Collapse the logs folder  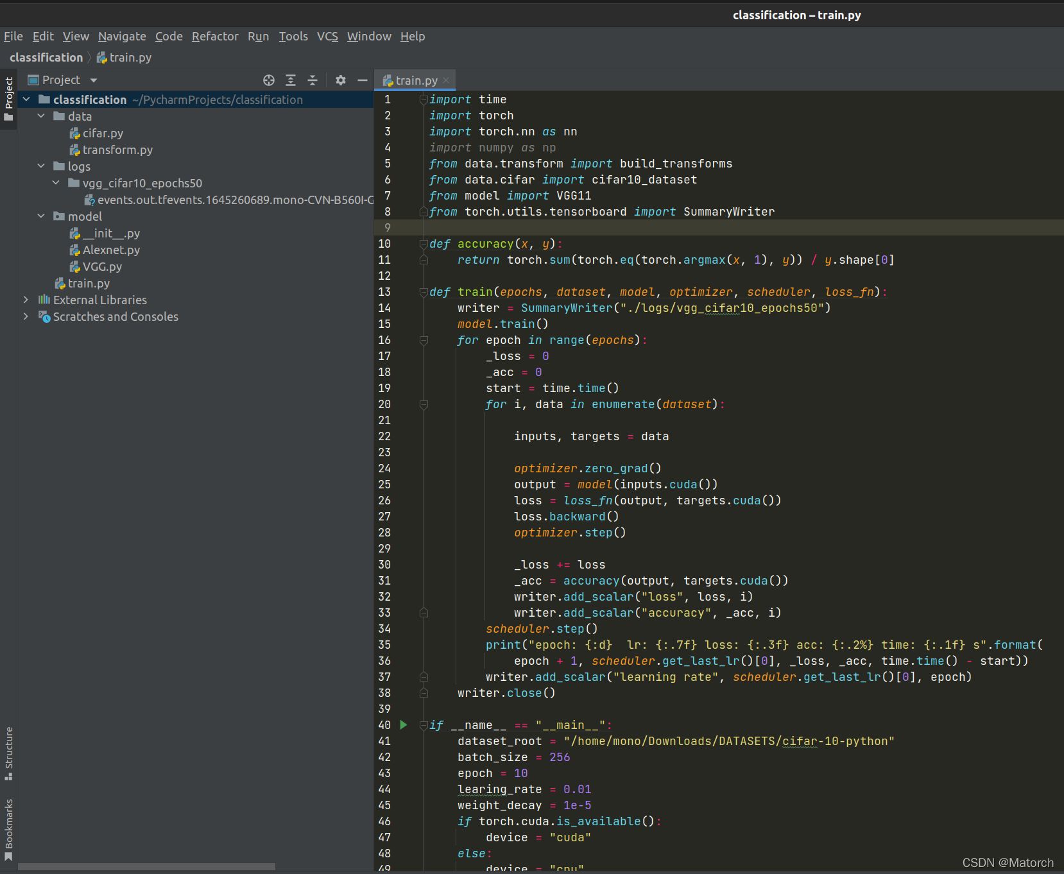click(41, 166)
